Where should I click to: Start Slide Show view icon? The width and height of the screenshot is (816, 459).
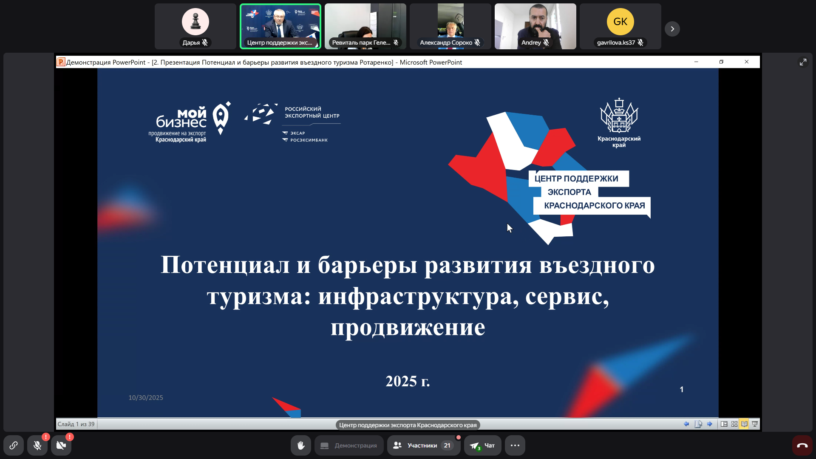point(755,424)
